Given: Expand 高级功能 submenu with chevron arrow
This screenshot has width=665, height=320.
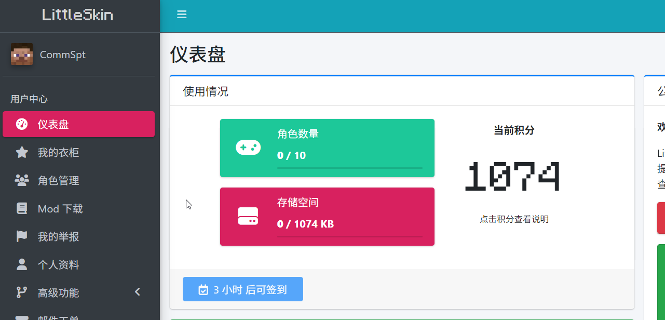Looking at the screenshot, I should (x=138, y=292).
